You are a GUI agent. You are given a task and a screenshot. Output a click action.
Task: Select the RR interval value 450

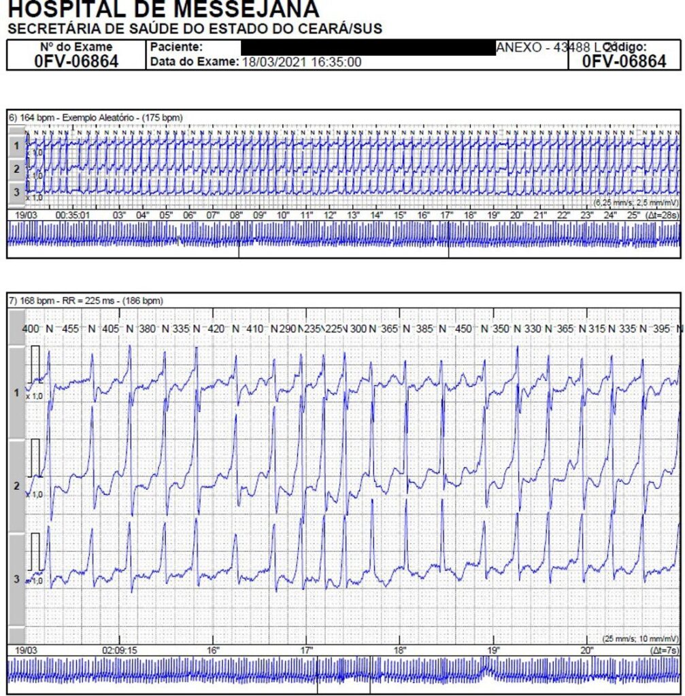click(x=463, y=329)
